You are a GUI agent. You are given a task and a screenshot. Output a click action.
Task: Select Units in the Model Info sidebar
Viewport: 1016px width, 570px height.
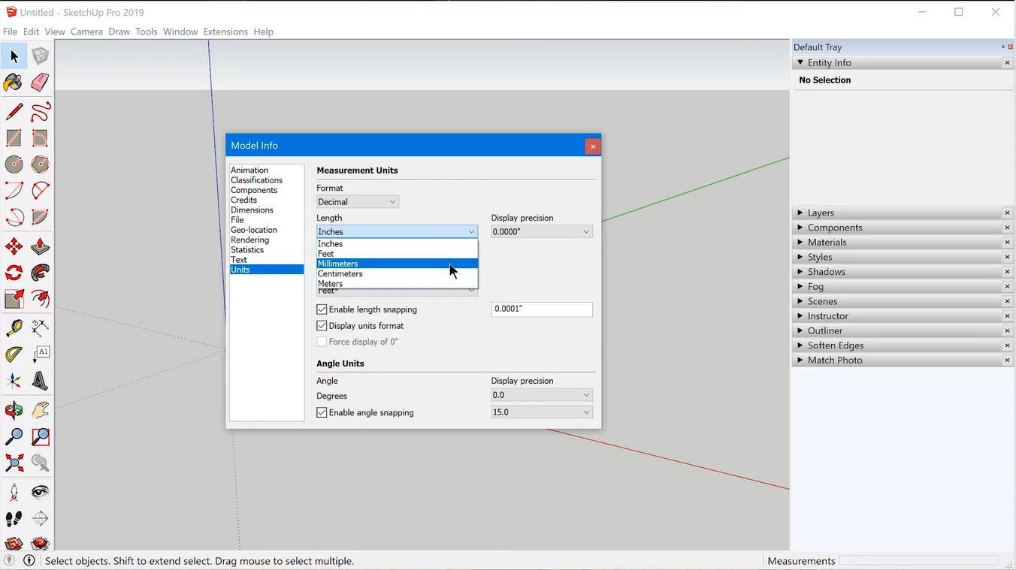(240, 269)
